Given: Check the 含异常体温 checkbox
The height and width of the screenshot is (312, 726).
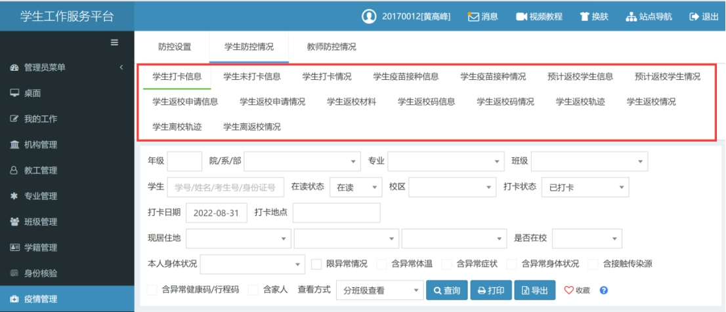Looking at the screenshot, I should [x=382, y=264].
